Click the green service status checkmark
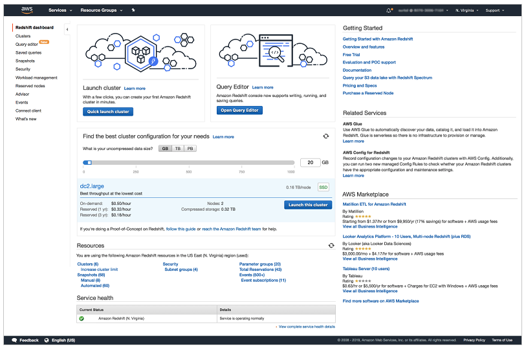Screen dimensions: 526x351 click(x=82, y=319)
